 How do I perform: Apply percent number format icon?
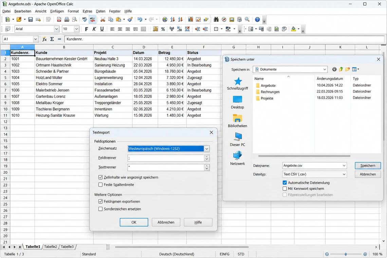pos(163,29)
